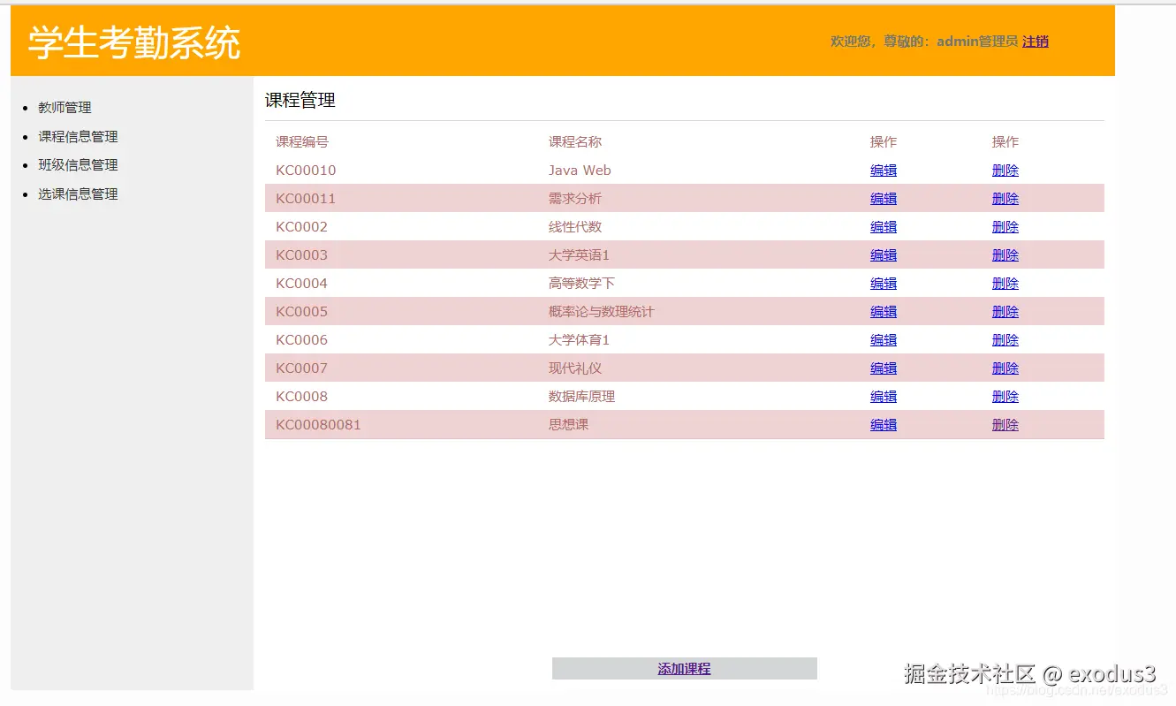The image size is (1176, 706).
Task: Click the course name 大学体育1
Action: [x=580, y=340]
